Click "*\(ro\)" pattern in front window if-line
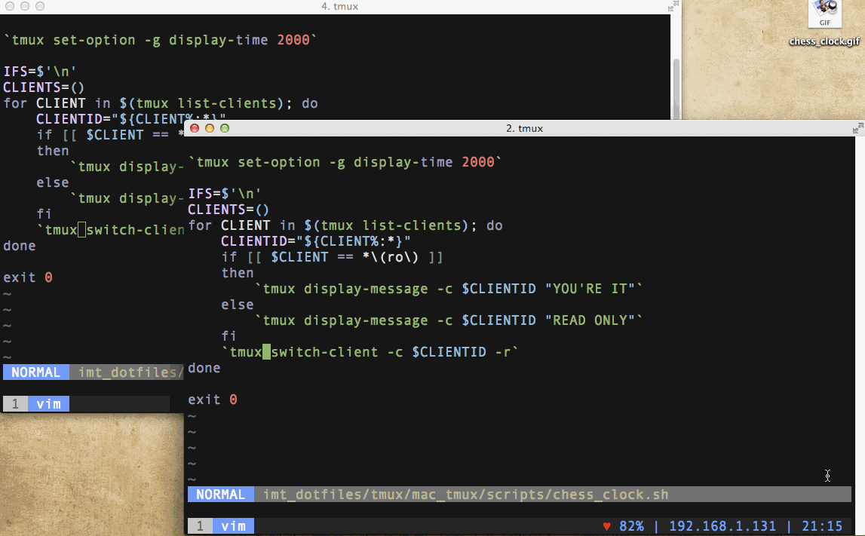 pyautogui.click(x=391, y=257)
